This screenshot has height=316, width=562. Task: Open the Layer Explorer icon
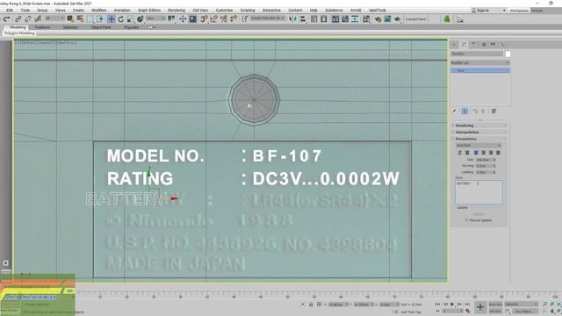pos(324,18)
